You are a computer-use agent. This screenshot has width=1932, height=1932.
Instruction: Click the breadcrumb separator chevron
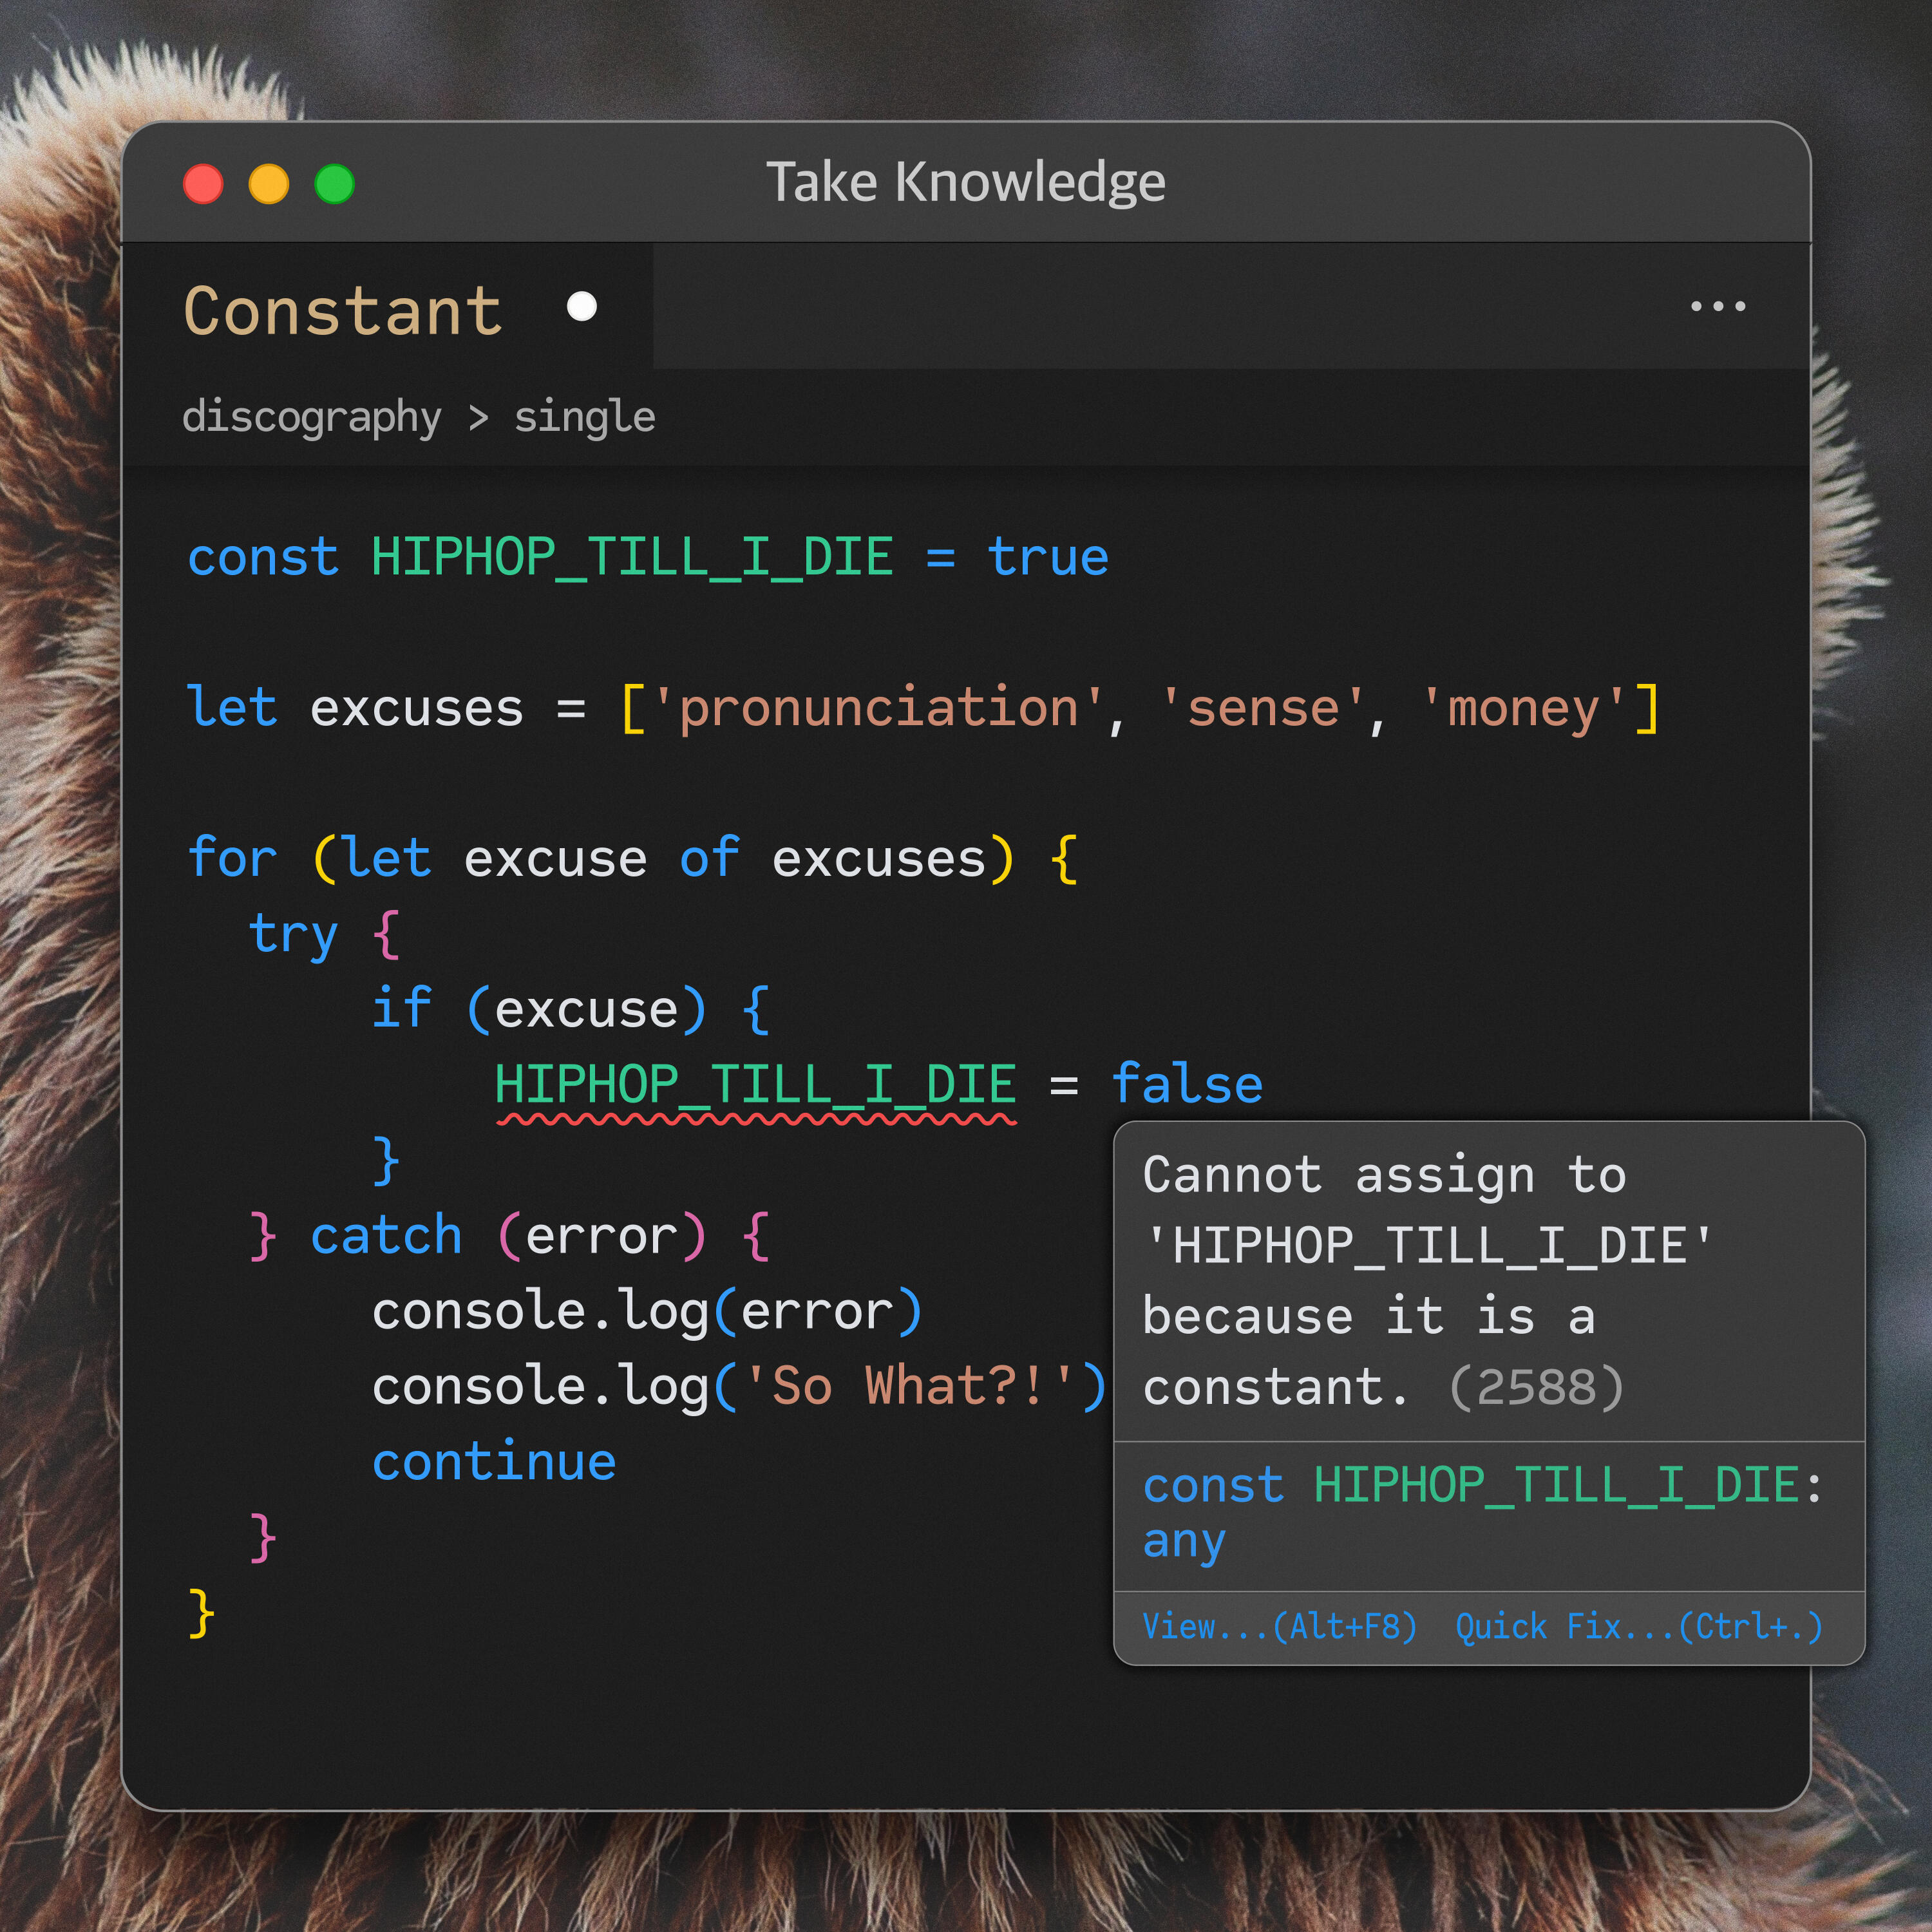(478, 418)
